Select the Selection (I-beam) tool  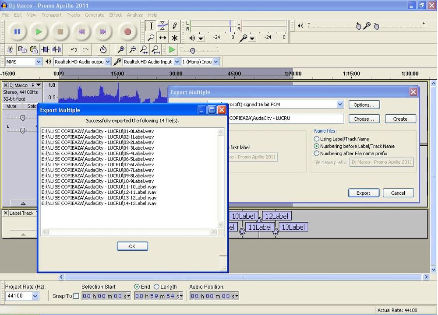pyautogui.click(x=151, y=26)
